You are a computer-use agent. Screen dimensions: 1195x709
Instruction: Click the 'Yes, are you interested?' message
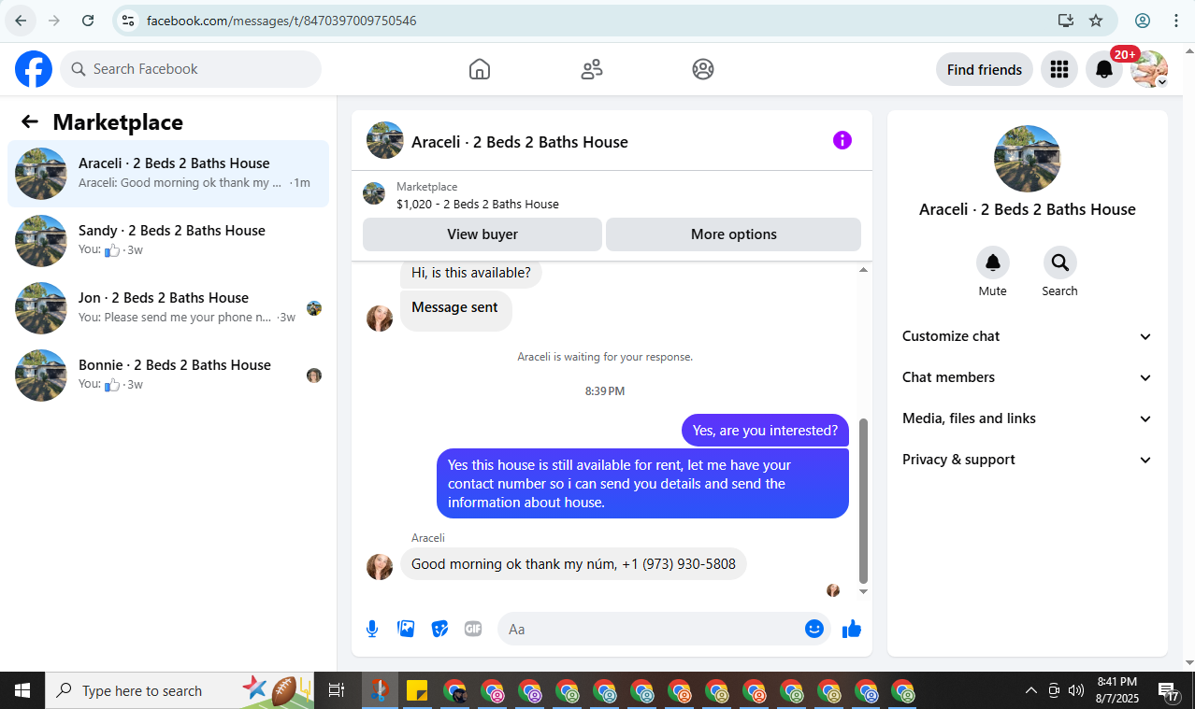coord(765,431)
